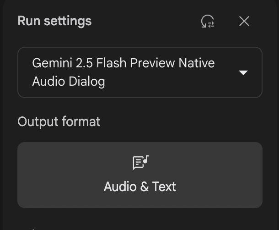Image resolution: width=279 pixels, height=230 pixels.
Task: Select the Audio & Text output format
Action: (139, 175)
